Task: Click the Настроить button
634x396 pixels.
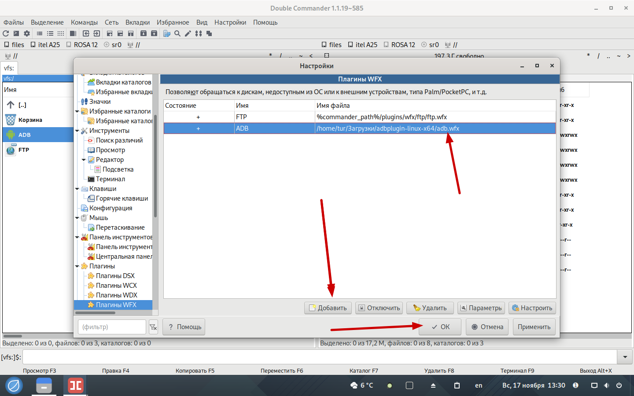Action: 532,308
